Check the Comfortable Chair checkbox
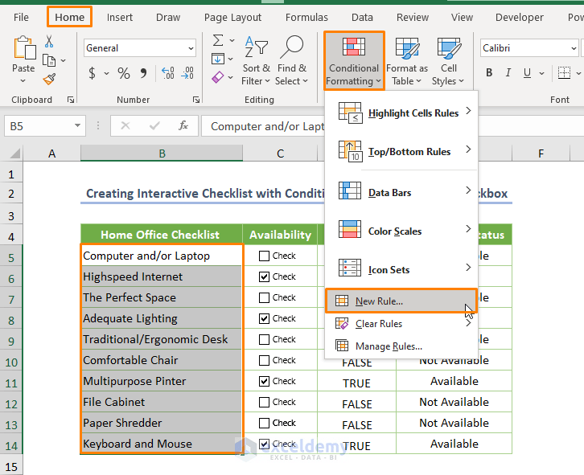Viewport: 584px width, 475px height. (x=264, y=360)
